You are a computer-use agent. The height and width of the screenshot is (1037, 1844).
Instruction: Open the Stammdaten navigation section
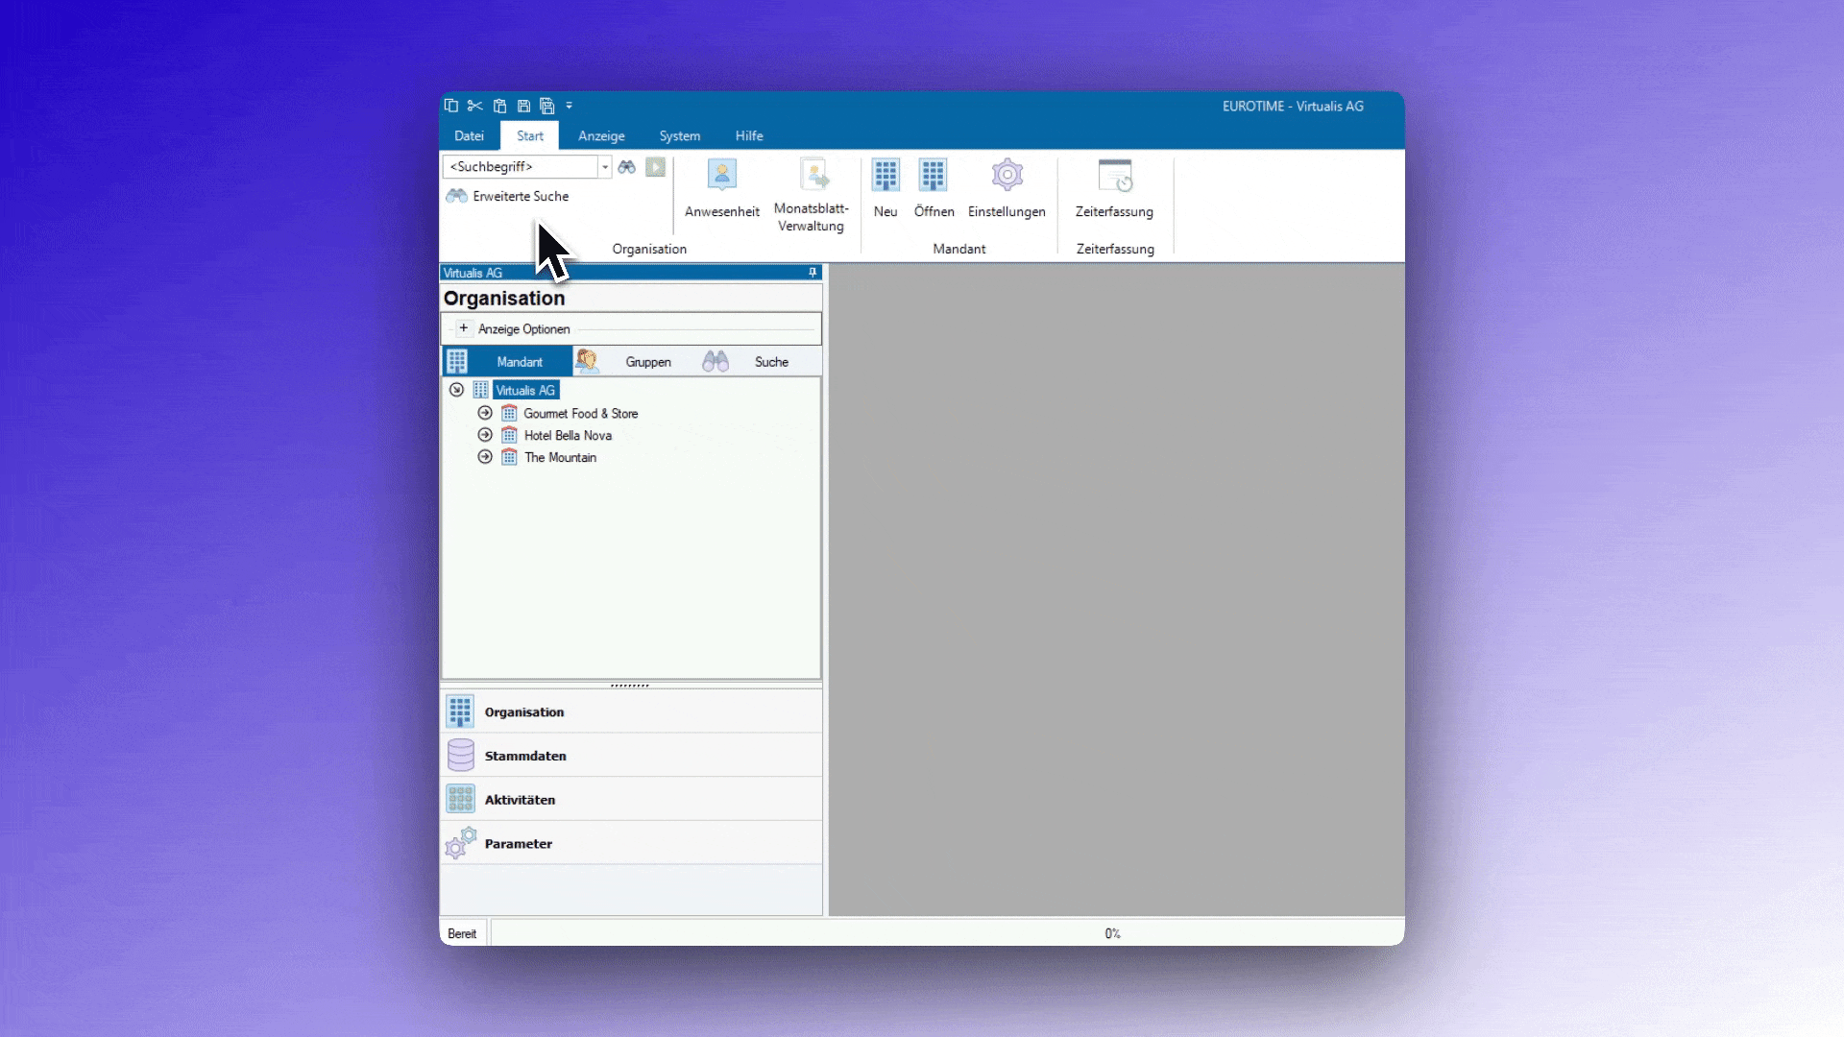[x=525, y=756]
